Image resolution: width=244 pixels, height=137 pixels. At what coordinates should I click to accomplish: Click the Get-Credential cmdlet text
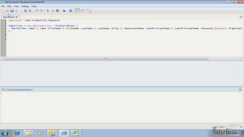pos(36,20)
